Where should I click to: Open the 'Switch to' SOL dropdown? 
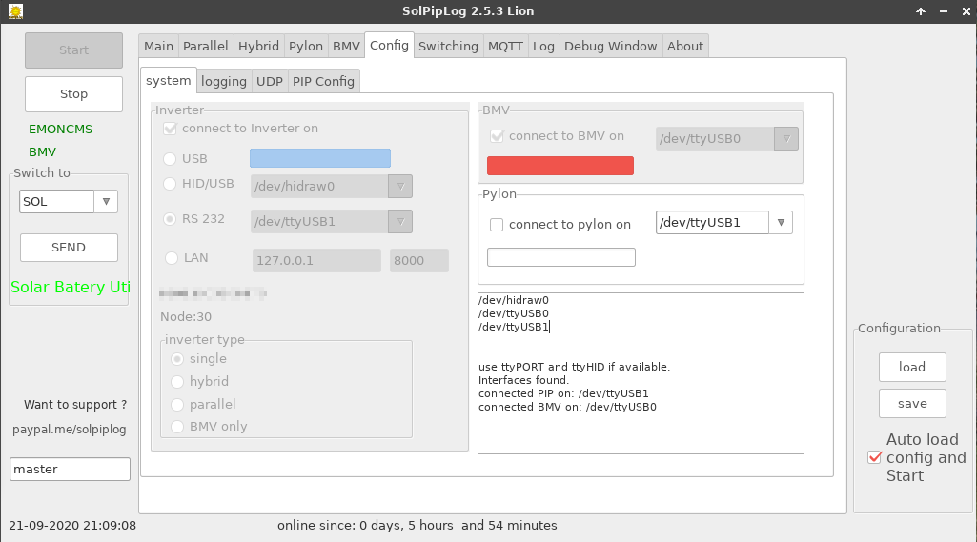(x=106, y=202)
